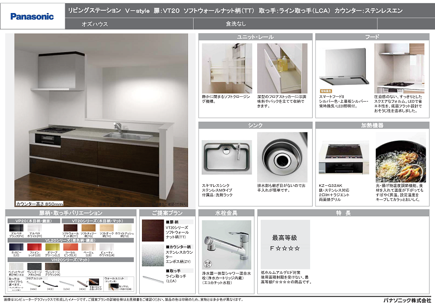
Task: Click the black HCE handle image
Action: click(x=50, y=284)
